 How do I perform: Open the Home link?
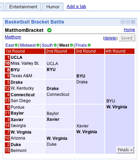(129, 30)
